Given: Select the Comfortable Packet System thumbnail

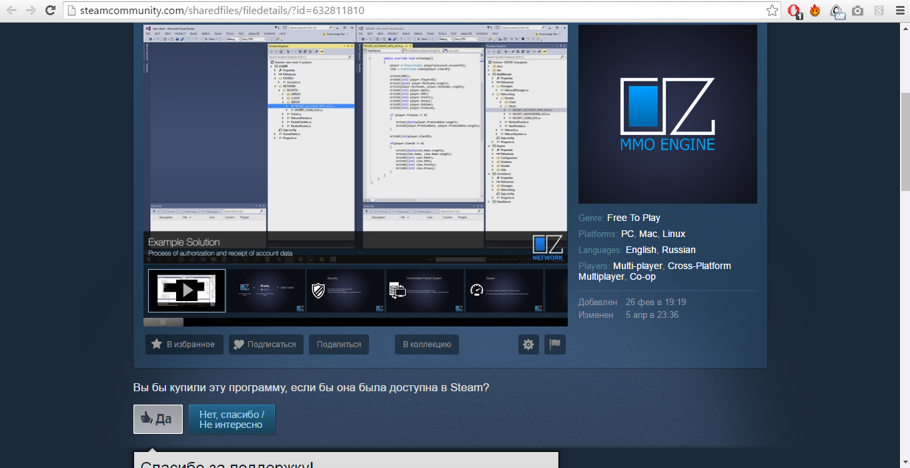Looking at the screenshot, I should [424, 290].
